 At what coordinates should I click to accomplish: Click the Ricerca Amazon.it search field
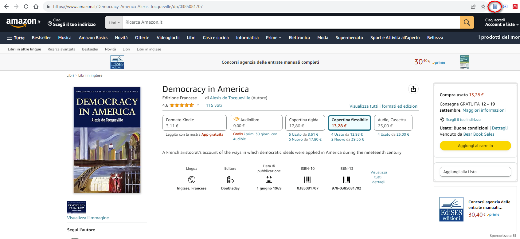(x=291, y=22)
